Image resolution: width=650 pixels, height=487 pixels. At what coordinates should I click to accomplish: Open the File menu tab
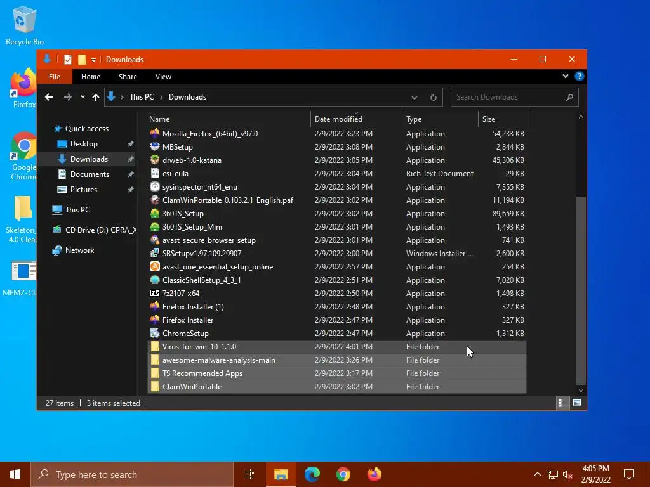point(55,77)
